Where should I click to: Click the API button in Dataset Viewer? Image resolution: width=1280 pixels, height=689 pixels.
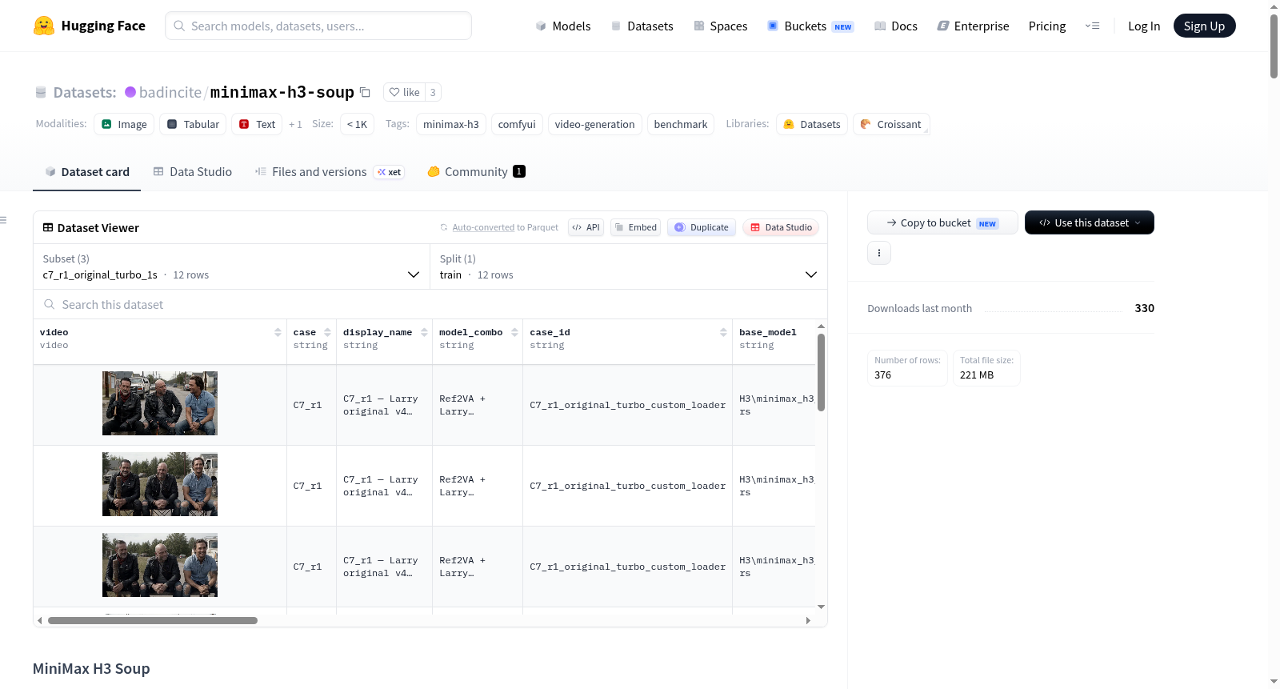click(586, 227)
